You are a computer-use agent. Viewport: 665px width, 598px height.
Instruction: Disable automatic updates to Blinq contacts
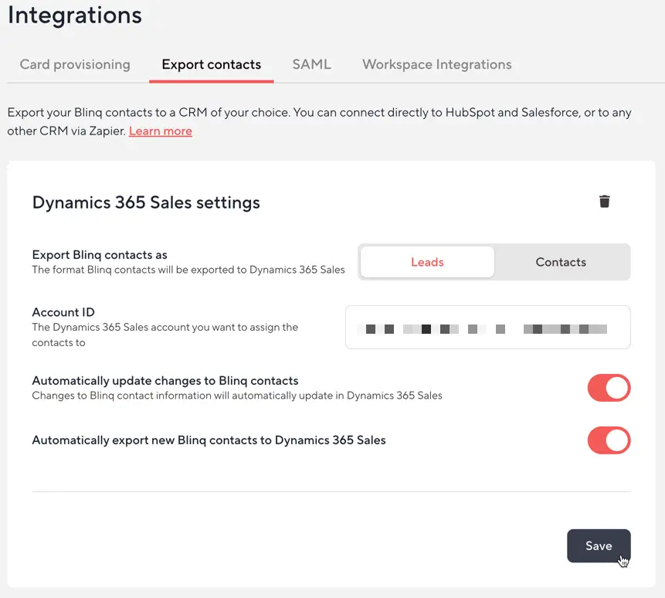point(609,388)
